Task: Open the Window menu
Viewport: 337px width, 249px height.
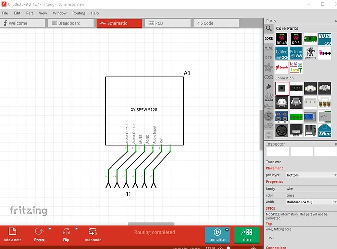Action: [60, 13]
